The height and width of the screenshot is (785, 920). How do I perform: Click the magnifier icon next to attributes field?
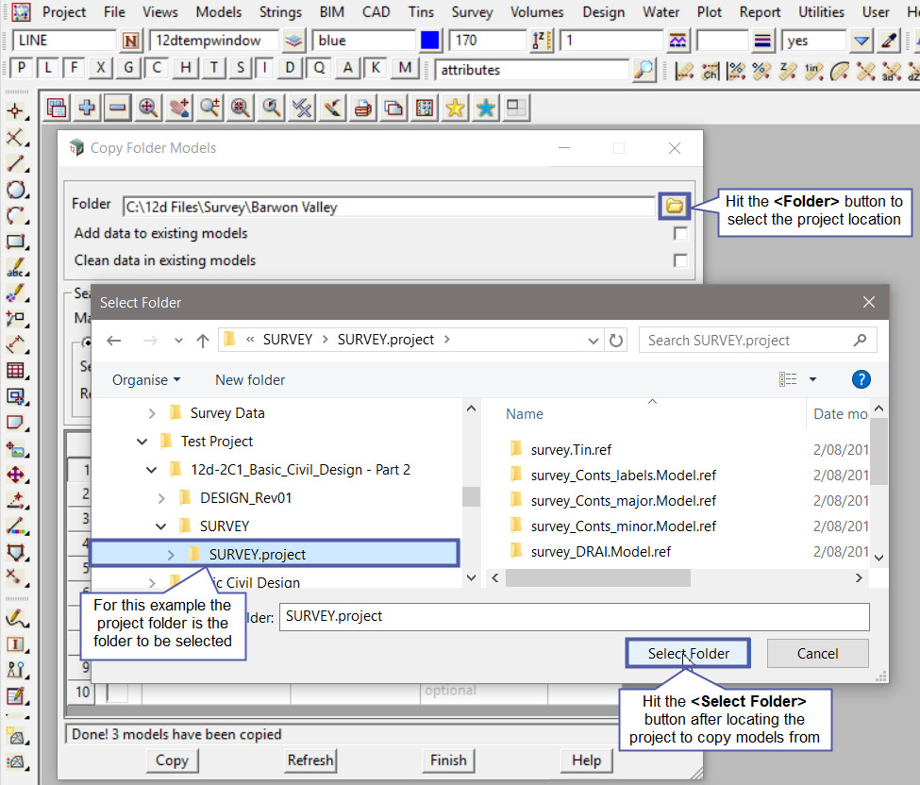(x=644, y=70)
